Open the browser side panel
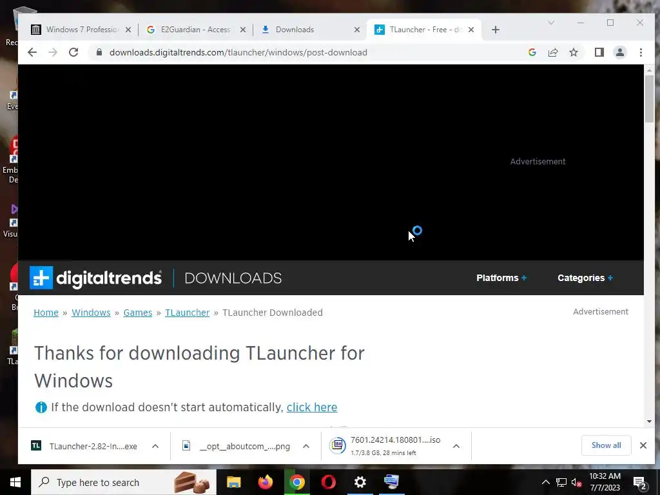 [x=599, y=52]
